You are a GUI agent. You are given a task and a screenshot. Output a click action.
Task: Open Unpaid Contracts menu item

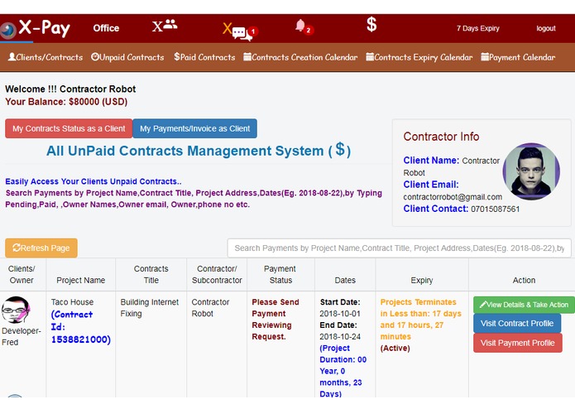[x=127, y=57]
